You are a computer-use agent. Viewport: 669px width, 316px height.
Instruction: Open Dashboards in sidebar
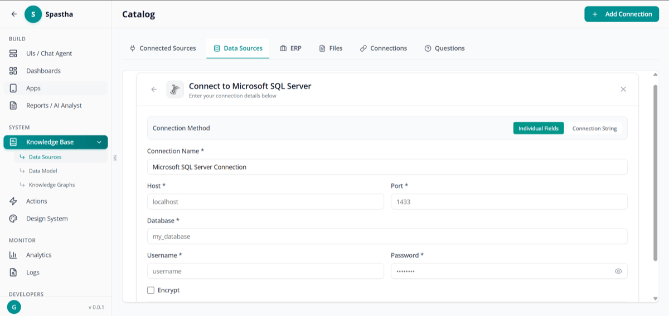click(56, 71)
